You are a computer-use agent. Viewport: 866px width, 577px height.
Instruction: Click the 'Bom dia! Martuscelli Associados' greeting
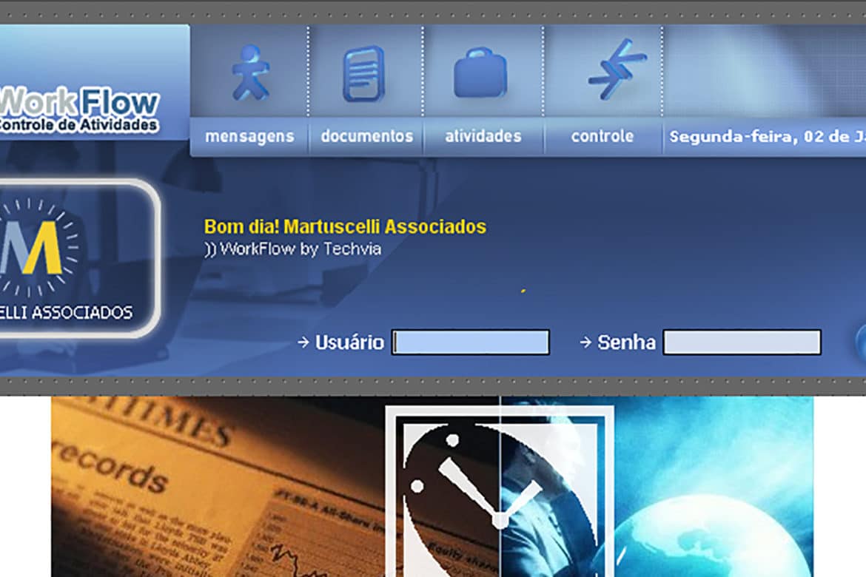(345, 226)
